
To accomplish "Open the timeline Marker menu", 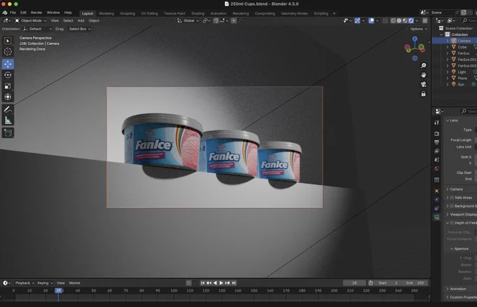I will (x=74, y=283).
